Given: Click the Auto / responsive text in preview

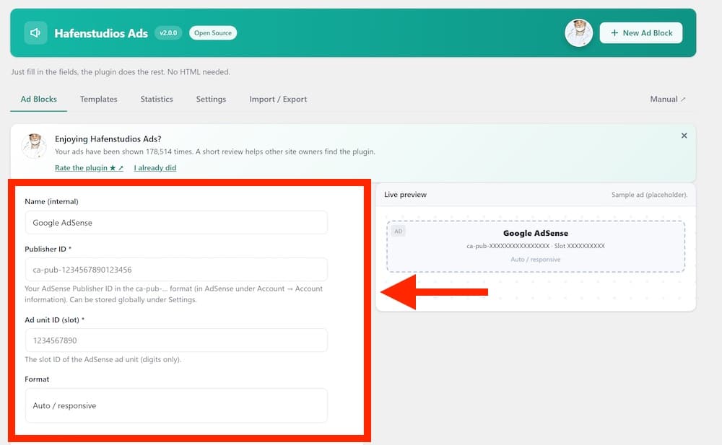Looking at the screenshot, I should [x=536, y=259].
